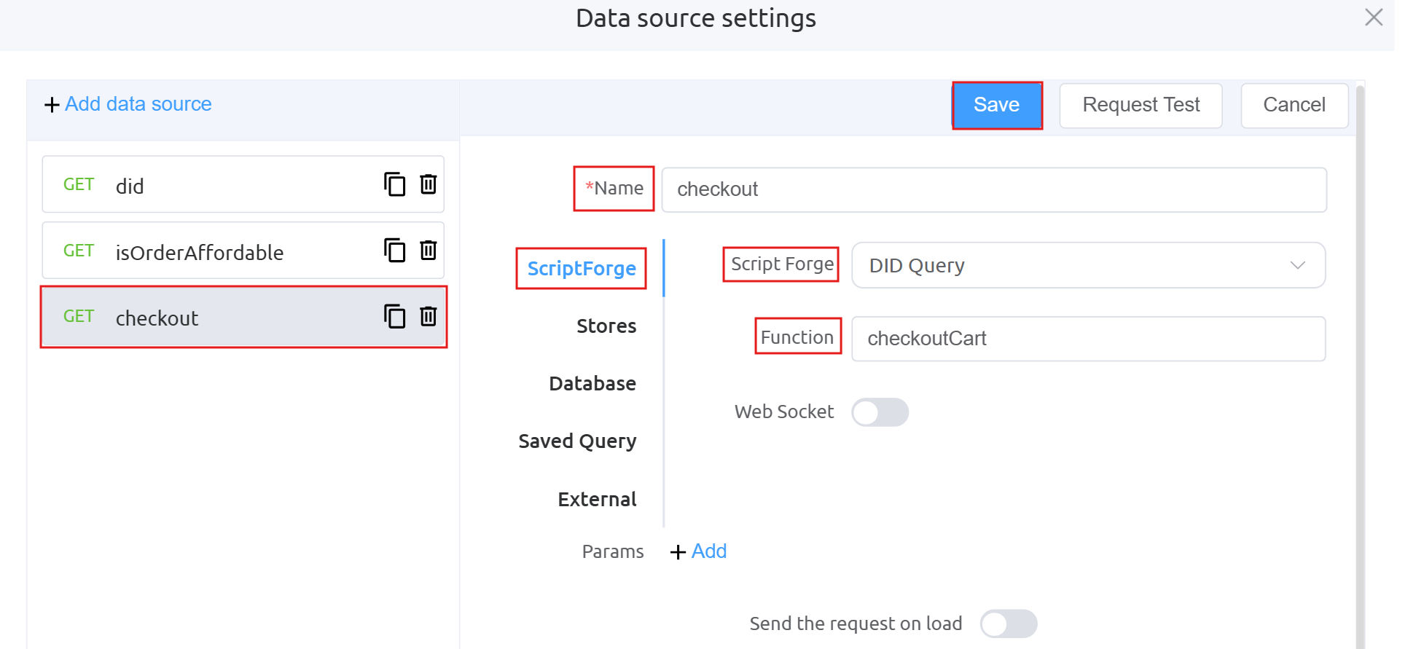Select the Stores tab

(x=606, y=326)
